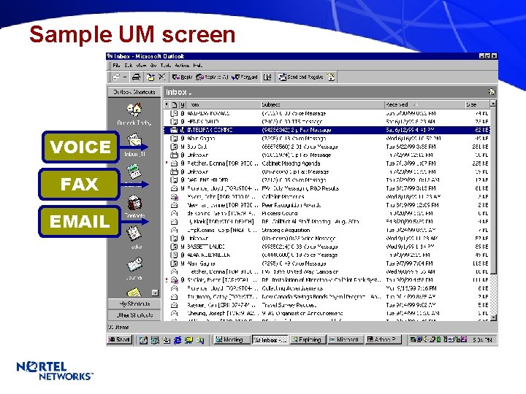This screenshot has height=394, width=526.
Task: Click the message list vertical scrollbar thumb
Action: (493, 191)
